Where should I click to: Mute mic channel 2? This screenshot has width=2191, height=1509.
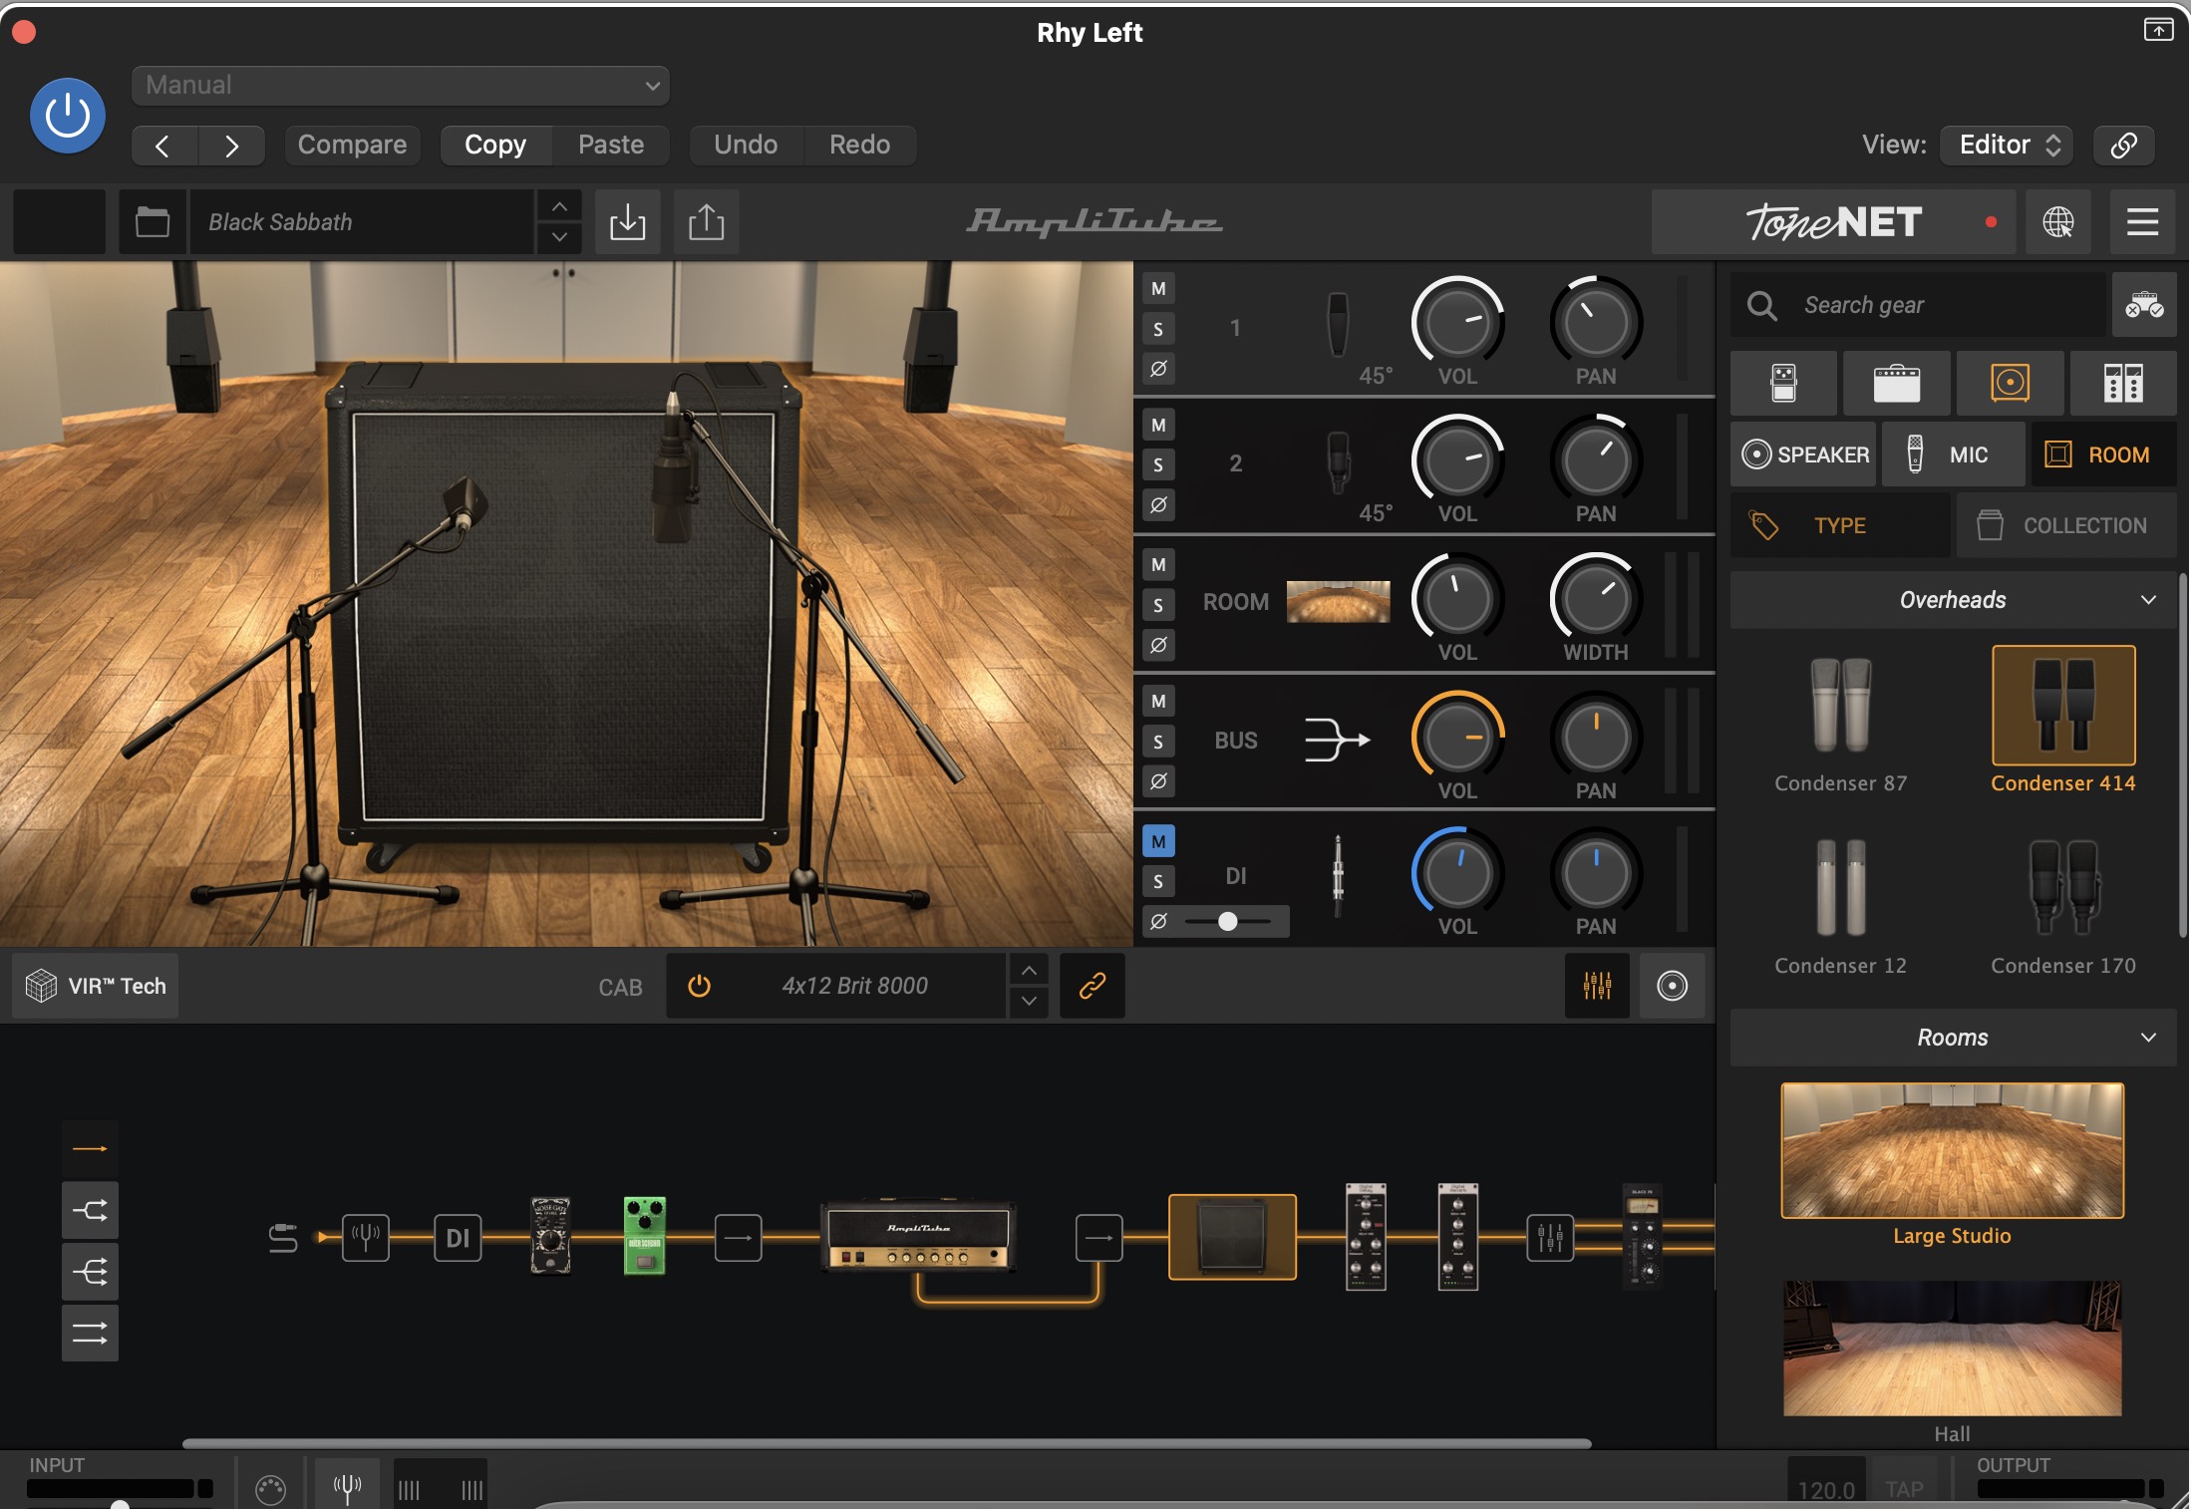[x=1158, y=426]
